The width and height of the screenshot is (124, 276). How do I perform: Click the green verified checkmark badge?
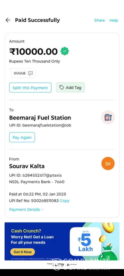65,51
